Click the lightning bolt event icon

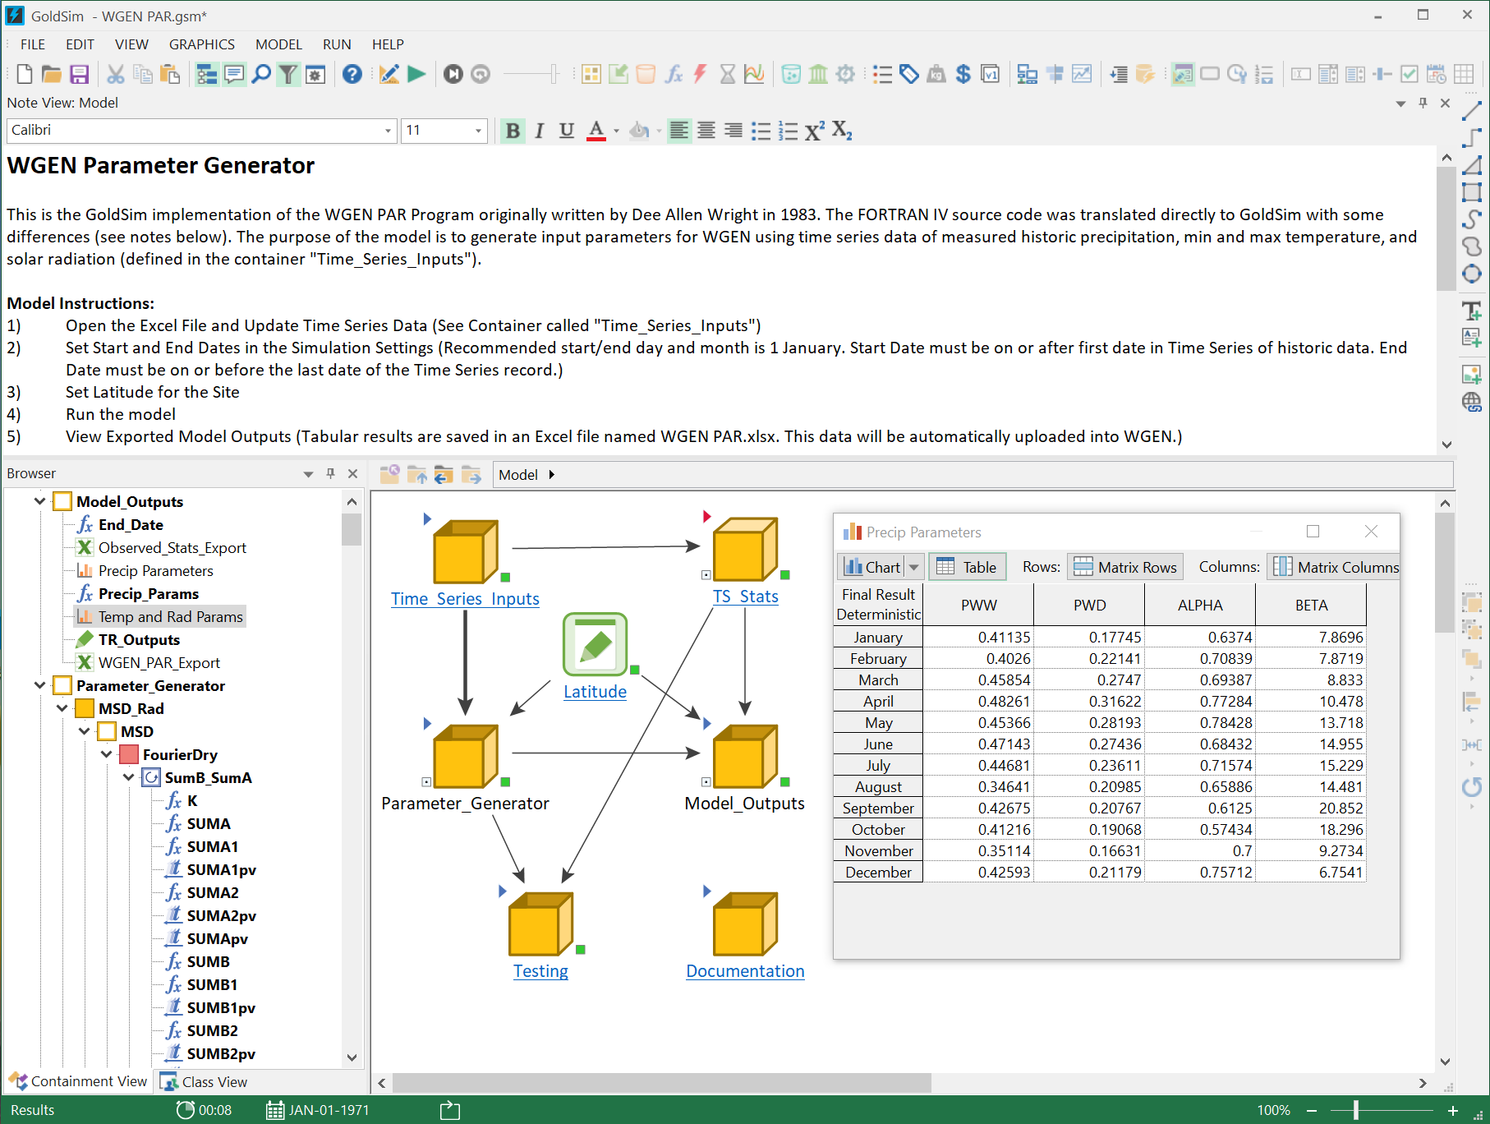tap(700, 75)
